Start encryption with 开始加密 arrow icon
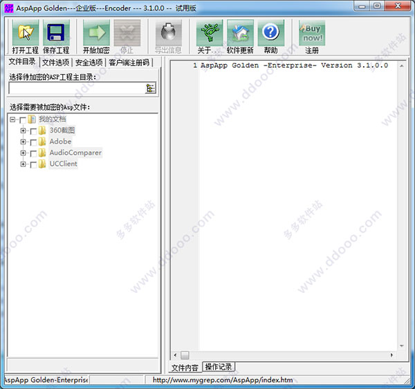The image size is (415, 389). pyautogui.click(x=96, y=32)
